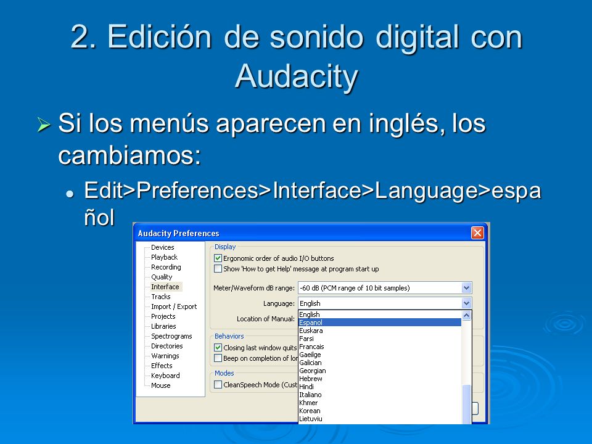Enable Beep on completion checkbox
Viewport: 592px width, 444px height.
[x=218, y=358]
